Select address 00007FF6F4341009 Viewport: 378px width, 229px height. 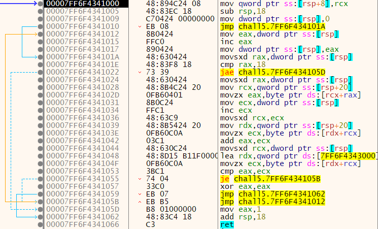(x=83, y=19)
